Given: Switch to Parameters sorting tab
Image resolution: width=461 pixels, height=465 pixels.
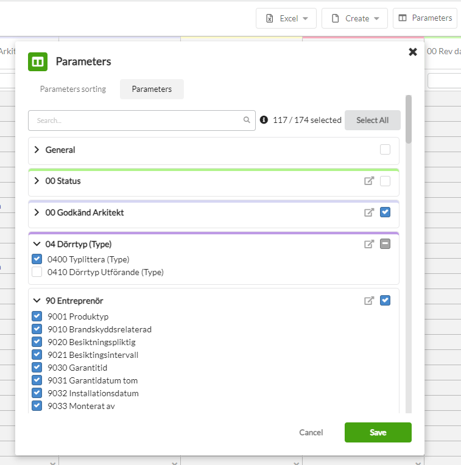Looking at the screenshot, I should [x=73, y=89].
